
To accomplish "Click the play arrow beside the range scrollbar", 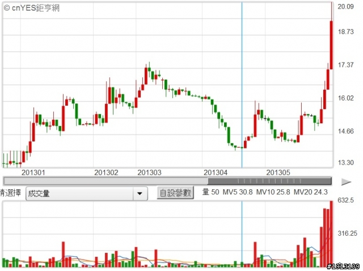I will (346, 182).
